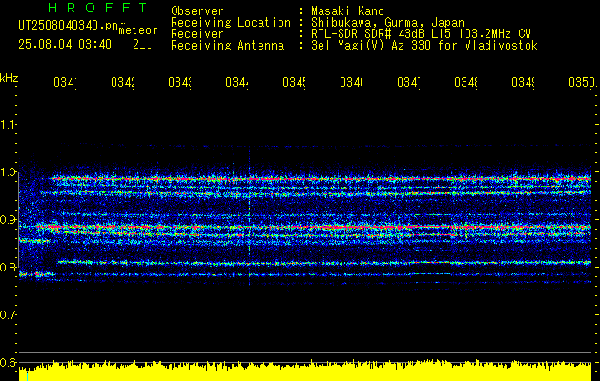The height and width of the screenshot is (381, 600).
Task: Click the 0350 time axis label
Action: tap(582, 82)
